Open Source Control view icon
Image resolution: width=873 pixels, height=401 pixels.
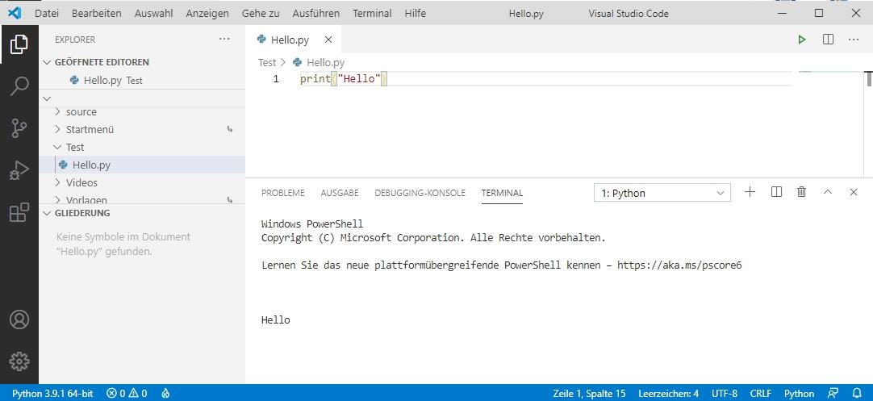pos(19,128)
